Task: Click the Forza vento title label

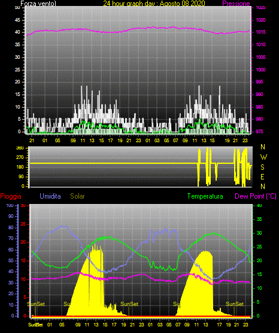Action: pos(38,4)
